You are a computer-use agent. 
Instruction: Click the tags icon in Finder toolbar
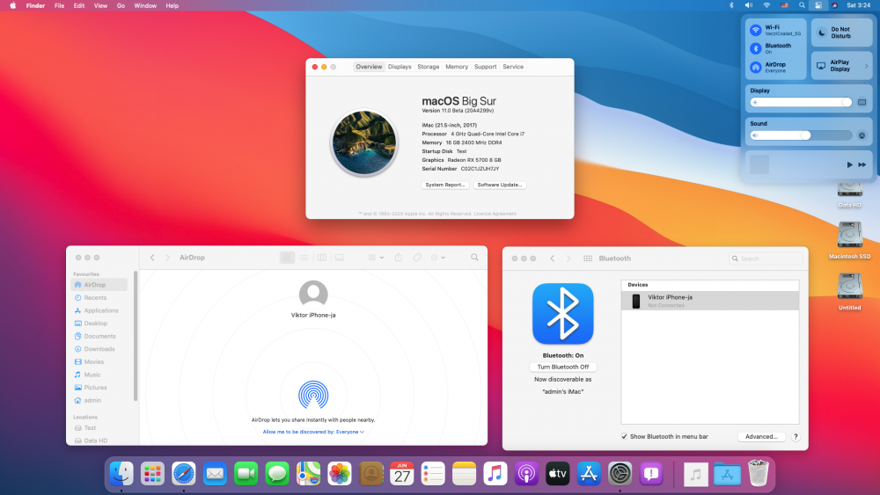[x=417, y=258]
